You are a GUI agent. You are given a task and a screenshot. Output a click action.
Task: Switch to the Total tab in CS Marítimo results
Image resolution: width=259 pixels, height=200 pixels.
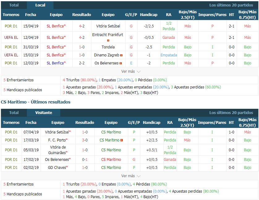tap(14, 113)
